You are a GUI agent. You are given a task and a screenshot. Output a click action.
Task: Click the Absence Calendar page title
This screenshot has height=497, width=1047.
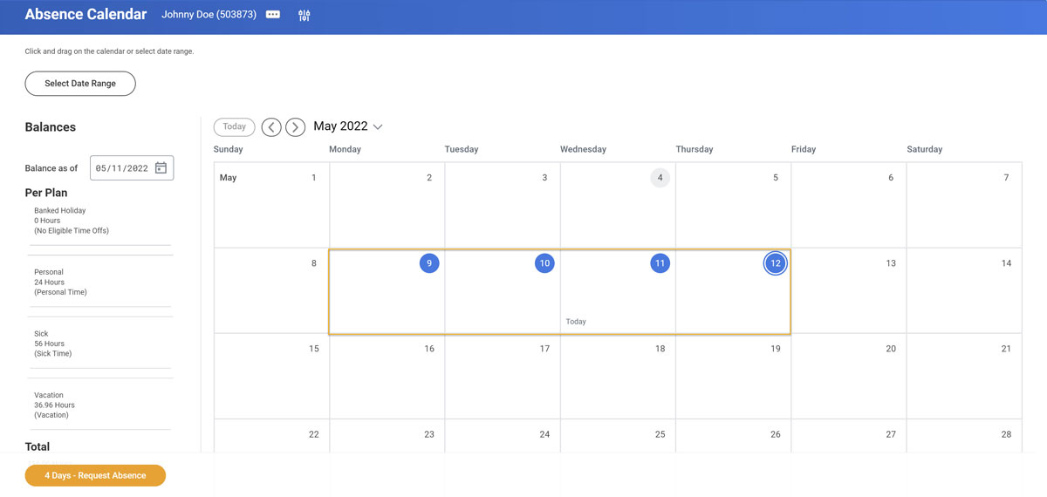tap(86, 15)
